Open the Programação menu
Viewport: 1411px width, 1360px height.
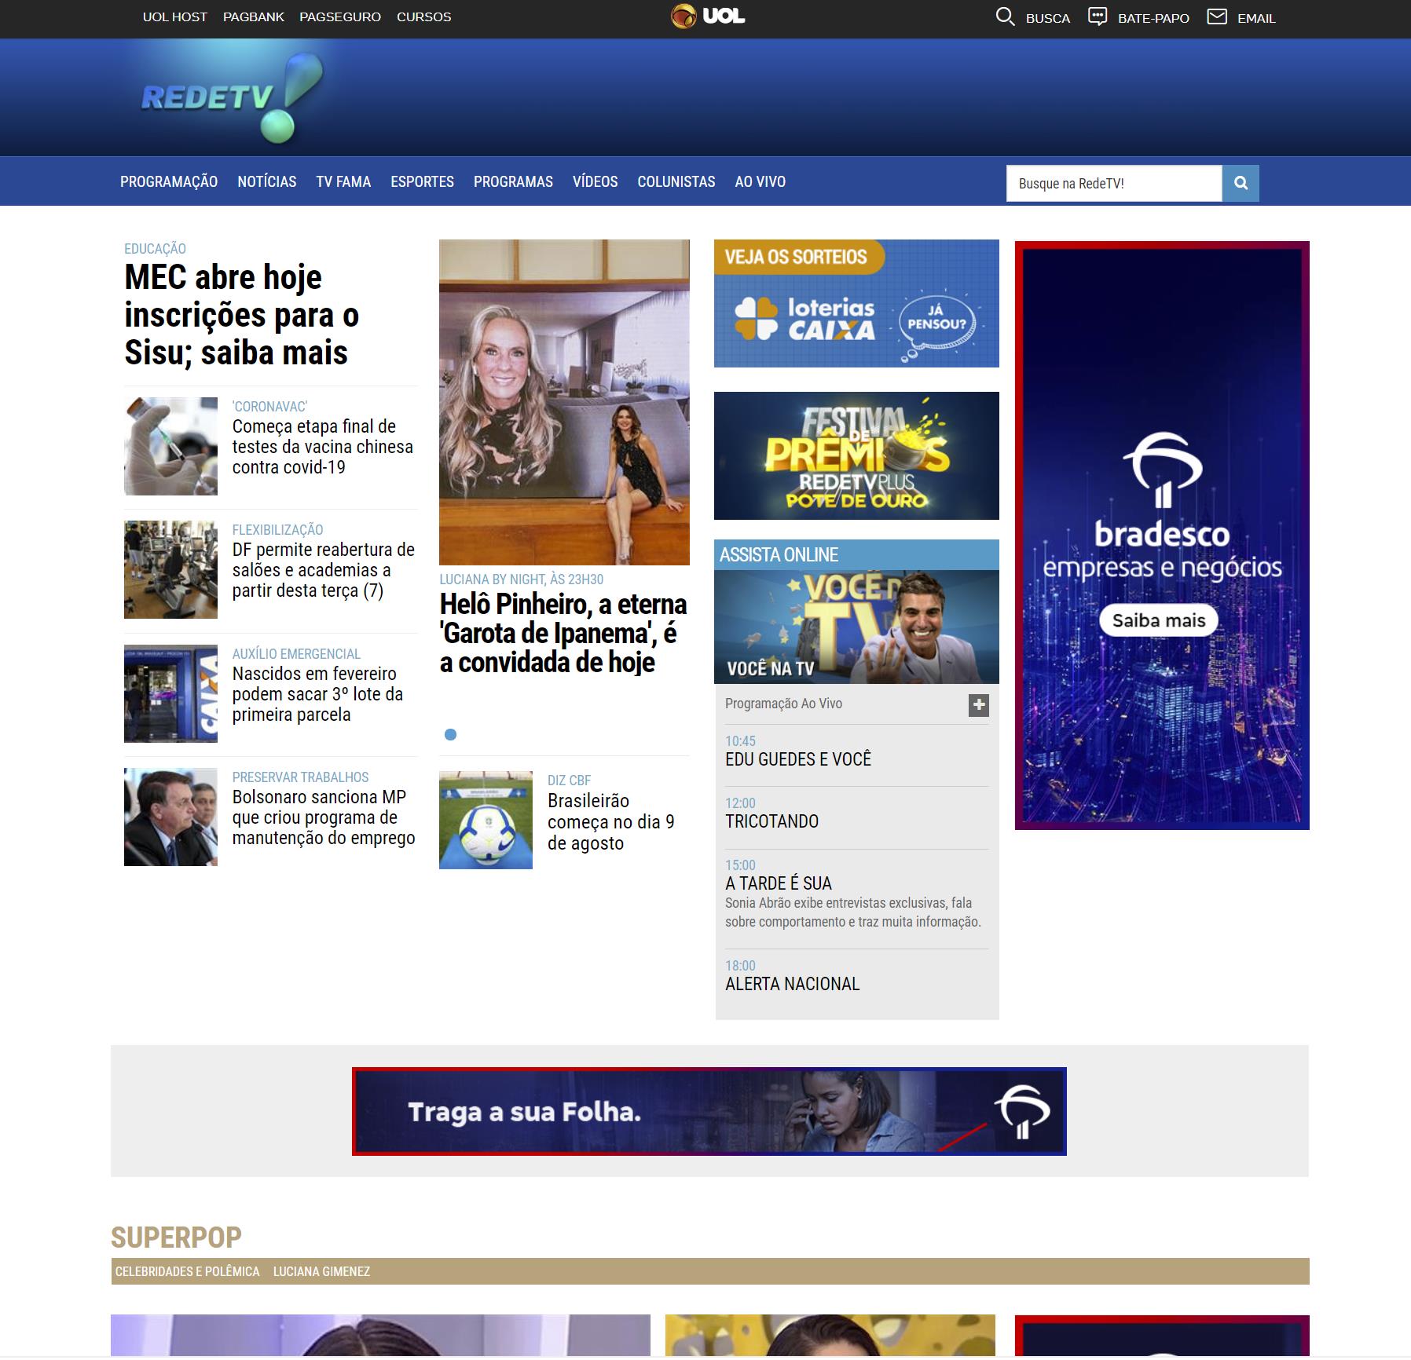169,181
